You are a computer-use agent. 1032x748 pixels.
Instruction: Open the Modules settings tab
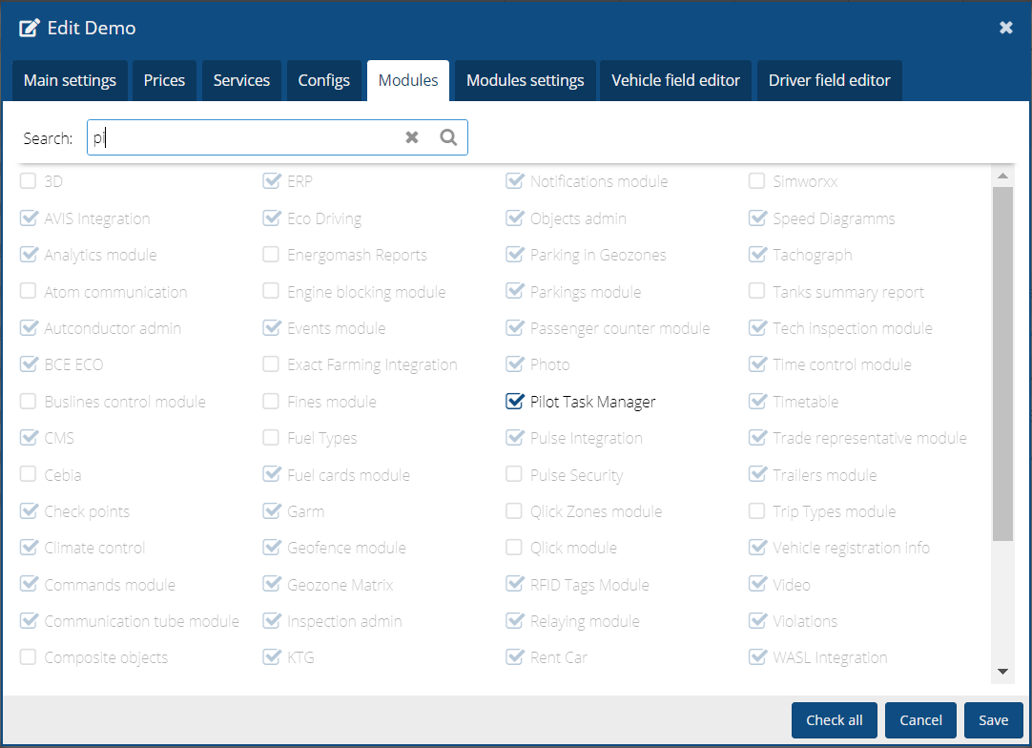pyautogui.click(x=525, y=81)
